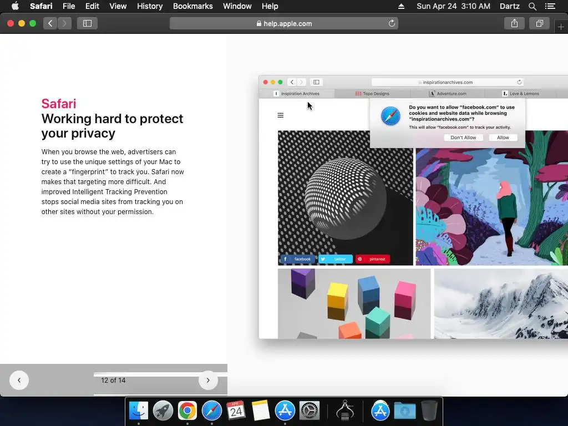The height and width of the screenshot is (426, 568).
Task: Open the Downloads folder in the Dock
Action: pyautogui.click(x=404, y=411)
